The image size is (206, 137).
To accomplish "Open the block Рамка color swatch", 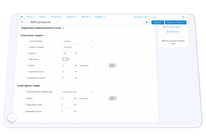I will (x=113, y=66).
